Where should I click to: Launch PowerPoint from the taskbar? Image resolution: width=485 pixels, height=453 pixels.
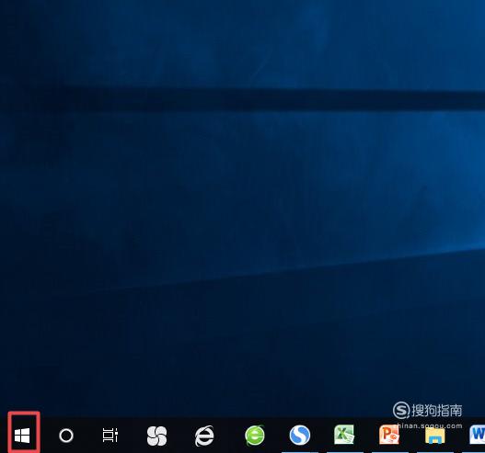coord(389,435)
